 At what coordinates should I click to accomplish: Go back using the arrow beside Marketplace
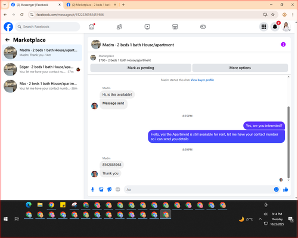(x=7, y=40)
